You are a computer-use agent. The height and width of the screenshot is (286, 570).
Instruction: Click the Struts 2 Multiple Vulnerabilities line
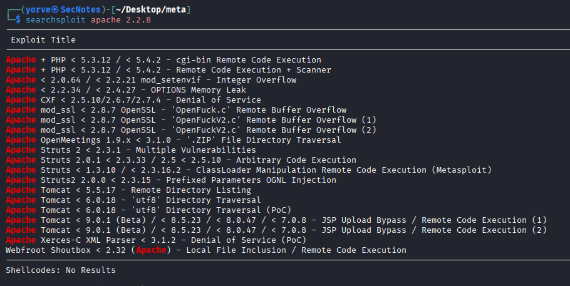(131, 150)
